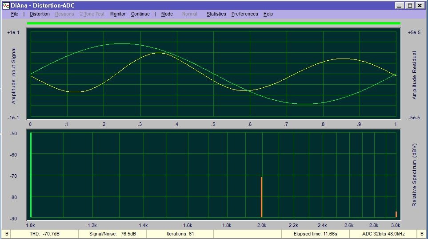Click Continue in the menu bar
This screenshot has width=428, height=239.
point(140,14)
